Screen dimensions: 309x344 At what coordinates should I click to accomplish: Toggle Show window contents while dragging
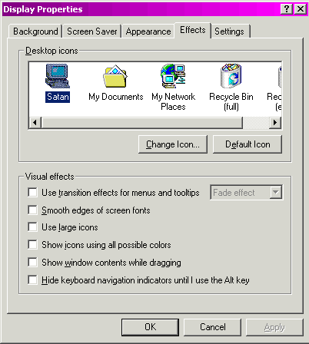pos(32,263)
